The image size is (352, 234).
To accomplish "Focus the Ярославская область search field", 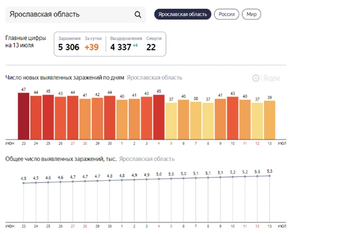I will coord(75,15).
